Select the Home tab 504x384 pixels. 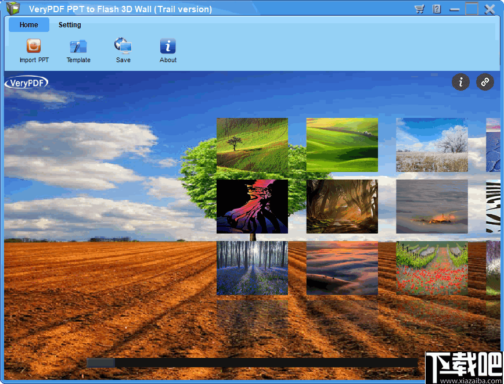point(28,25)
